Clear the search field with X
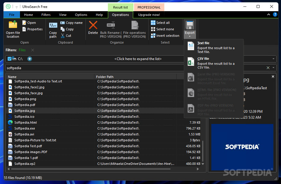This screenshot has height=184, width=281. (x=268, y=68)
